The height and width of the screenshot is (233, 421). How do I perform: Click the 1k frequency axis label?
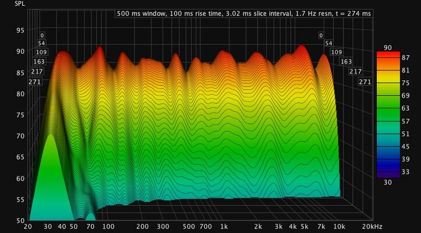tap(224, 227)
